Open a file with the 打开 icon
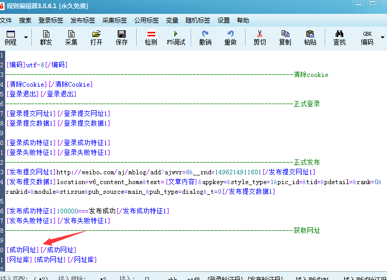The image size is (387, 280). [97, 37]
